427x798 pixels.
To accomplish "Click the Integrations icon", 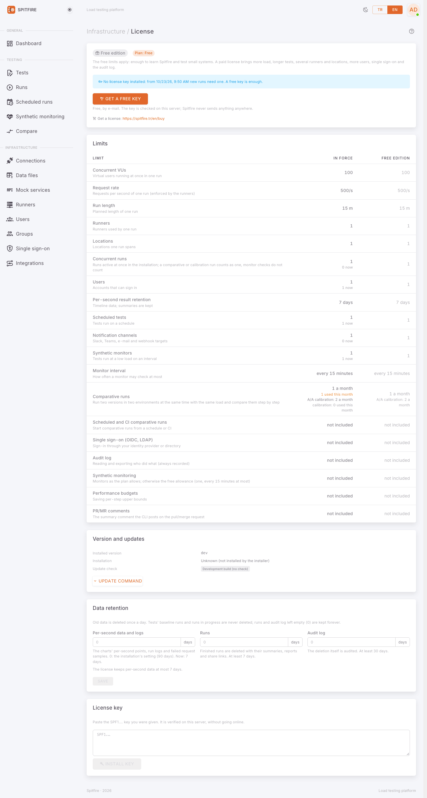I will click(10, 263).
